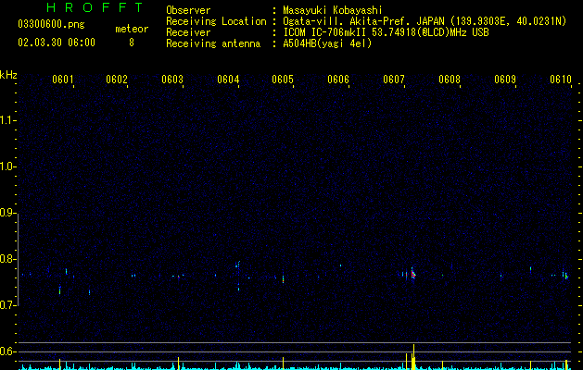Click the 0606 time marker

(338, 80)
